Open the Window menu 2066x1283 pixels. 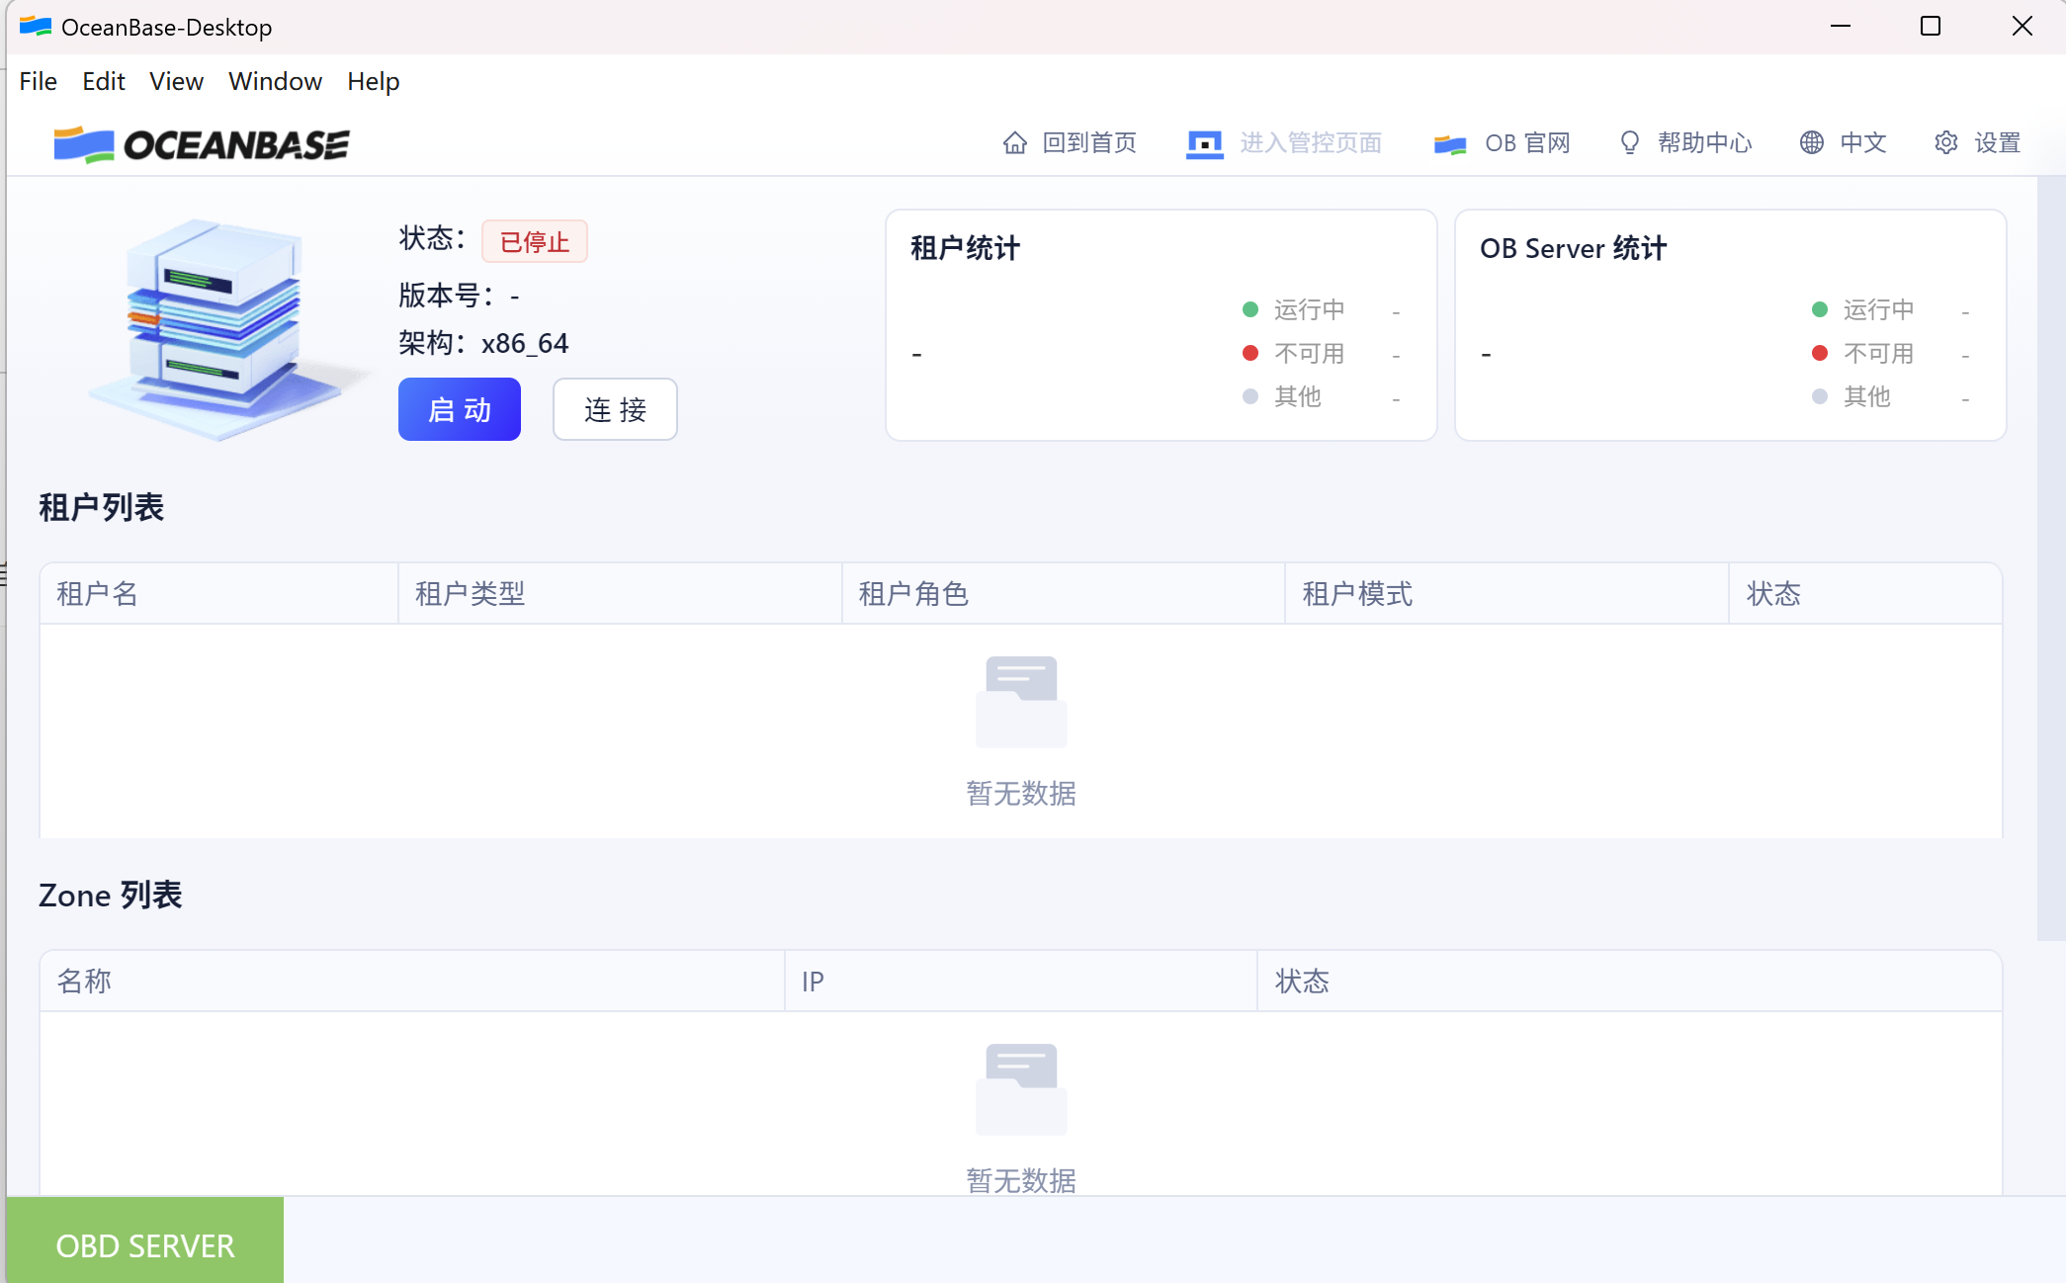[x=275, y=81]
